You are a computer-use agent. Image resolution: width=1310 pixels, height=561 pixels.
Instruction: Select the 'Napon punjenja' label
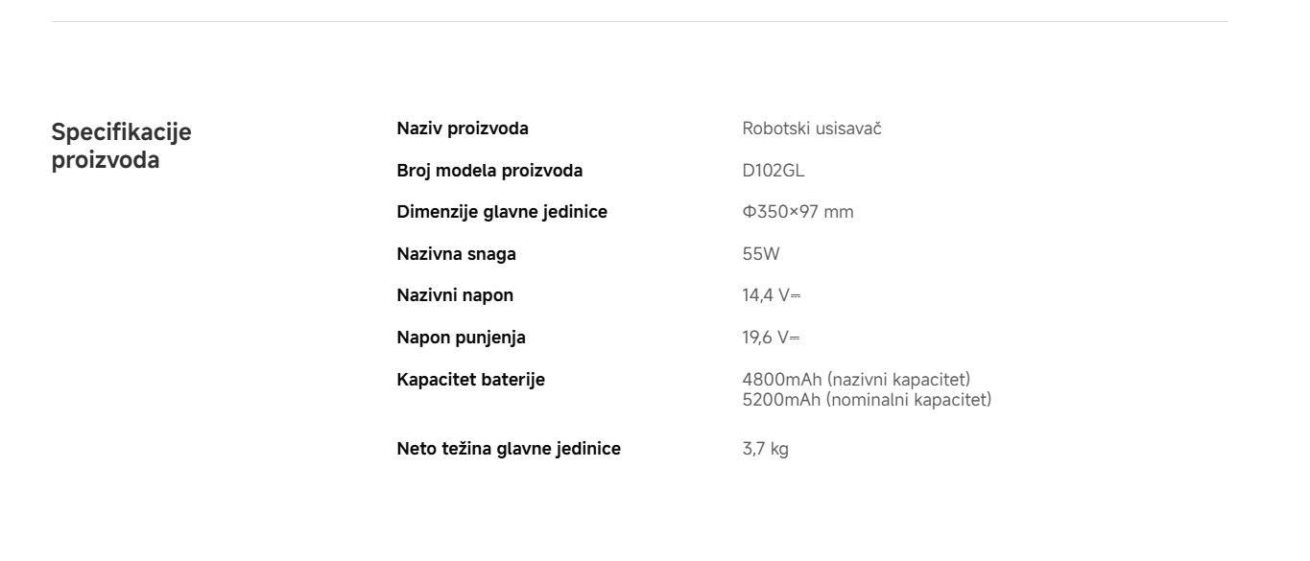tap(462, 338)
